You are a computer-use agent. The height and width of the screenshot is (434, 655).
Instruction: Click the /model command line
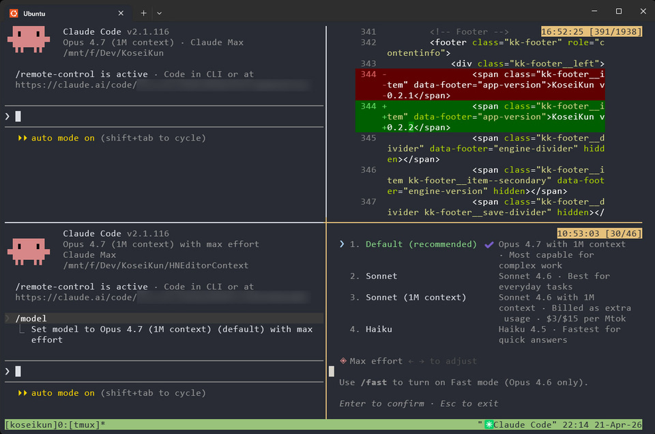(164, 318)
